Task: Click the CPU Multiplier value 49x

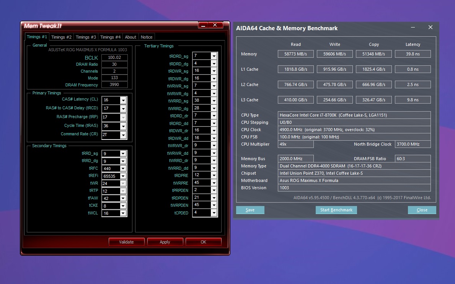Action: pos(296,144)
